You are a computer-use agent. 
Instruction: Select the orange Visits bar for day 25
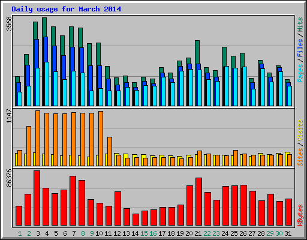click(x=236, y=158)
